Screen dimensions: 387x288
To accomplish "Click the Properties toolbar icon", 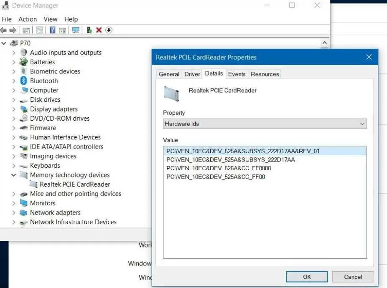I will coord(39,30).
